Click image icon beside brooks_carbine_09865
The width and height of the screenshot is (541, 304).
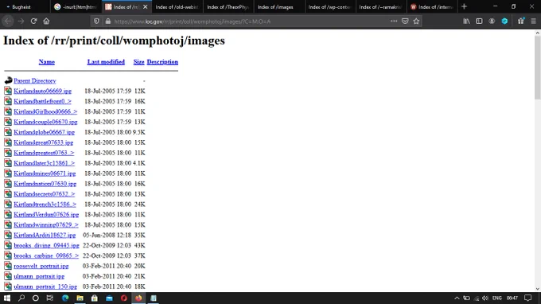point(8,255)
